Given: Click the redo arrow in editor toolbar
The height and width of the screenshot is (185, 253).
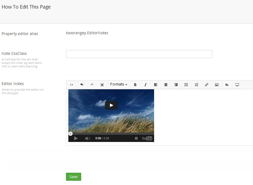Looking at the screenshot, I should pos(92,85).
